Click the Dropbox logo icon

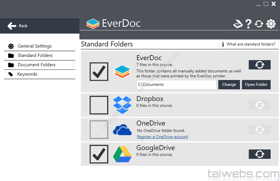[122, 105]
